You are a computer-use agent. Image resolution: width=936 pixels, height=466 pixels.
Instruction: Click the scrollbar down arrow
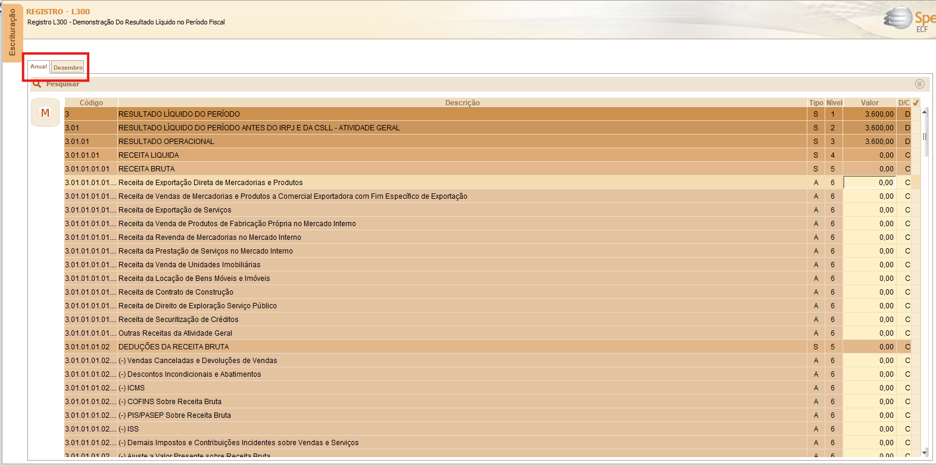point(925,453)
